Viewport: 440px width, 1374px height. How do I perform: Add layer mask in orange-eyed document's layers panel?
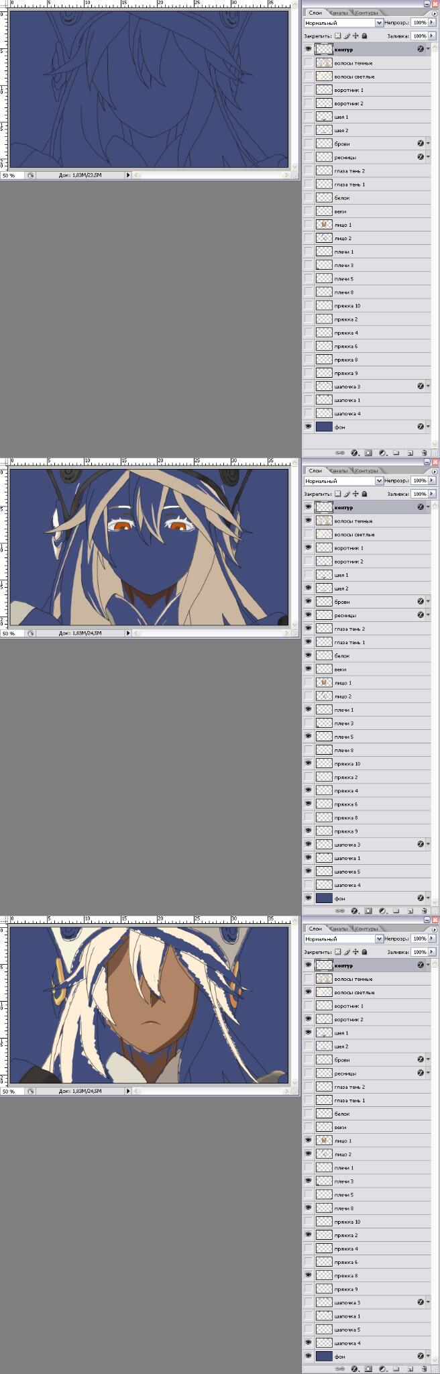tap(368, 911)
